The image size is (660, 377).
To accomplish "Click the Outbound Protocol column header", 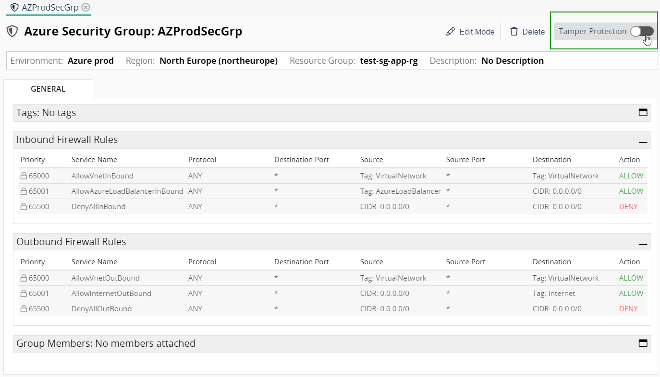I will click(x=202, y=262).
